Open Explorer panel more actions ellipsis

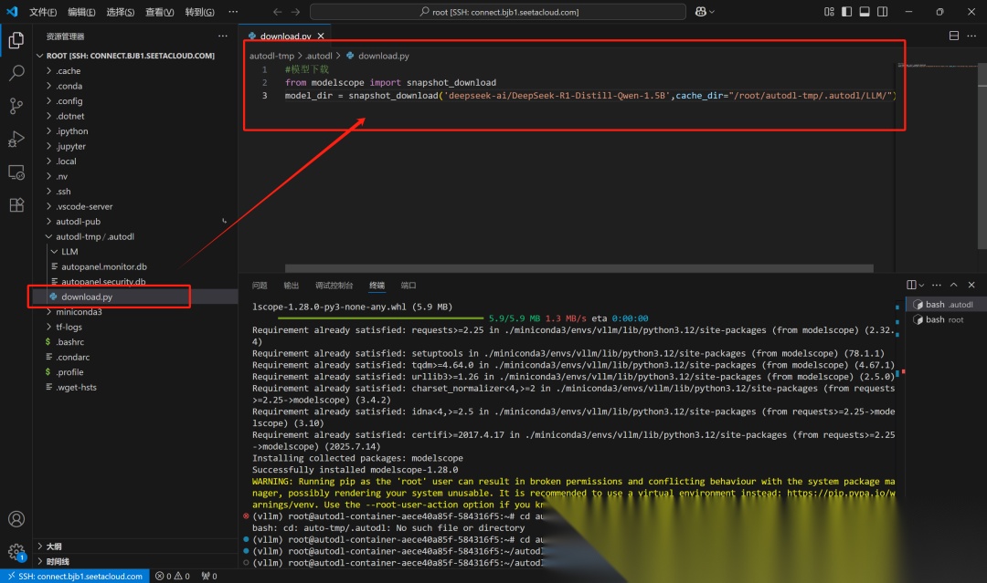[223, 36]
